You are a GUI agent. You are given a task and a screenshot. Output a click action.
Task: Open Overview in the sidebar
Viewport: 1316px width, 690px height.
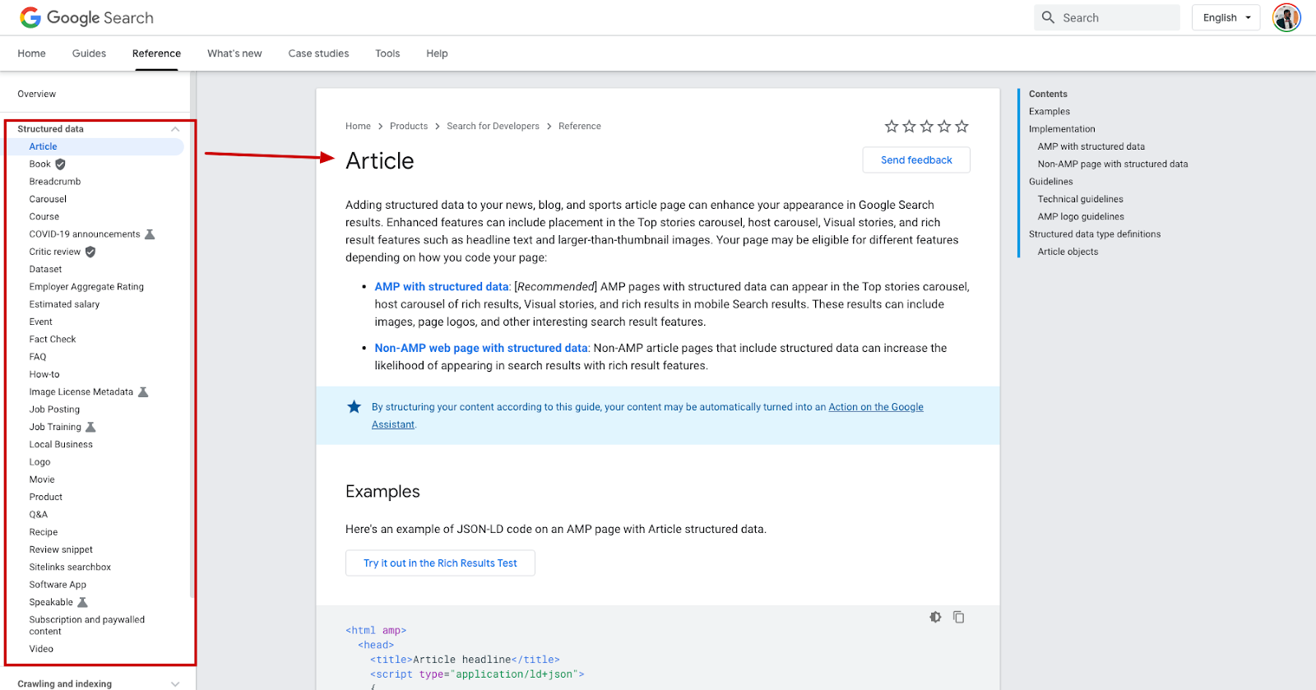click(37, 95)
